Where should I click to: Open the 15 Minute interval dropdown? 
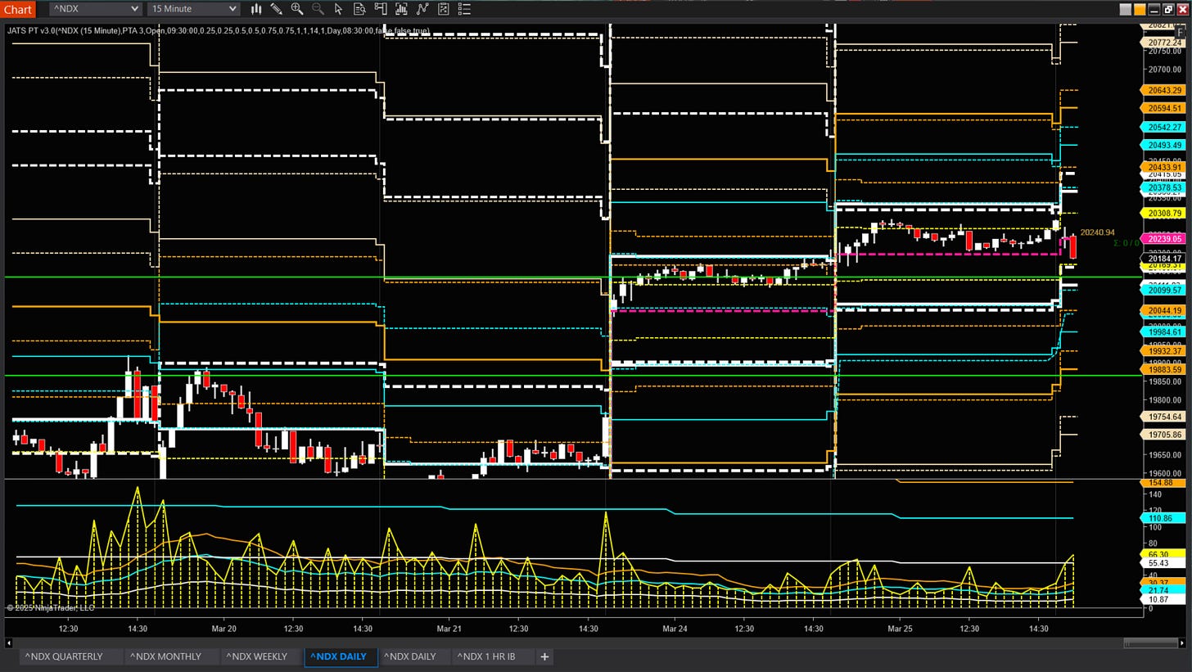click(194, 9)
